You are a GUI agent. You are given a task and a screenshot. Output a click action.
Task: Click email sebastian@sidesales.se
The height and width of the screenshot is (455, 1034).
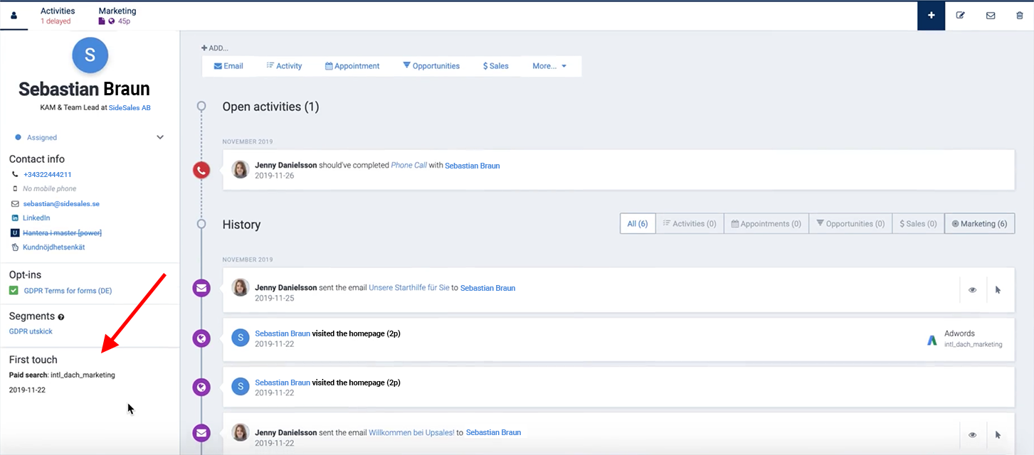coord(61,203)
